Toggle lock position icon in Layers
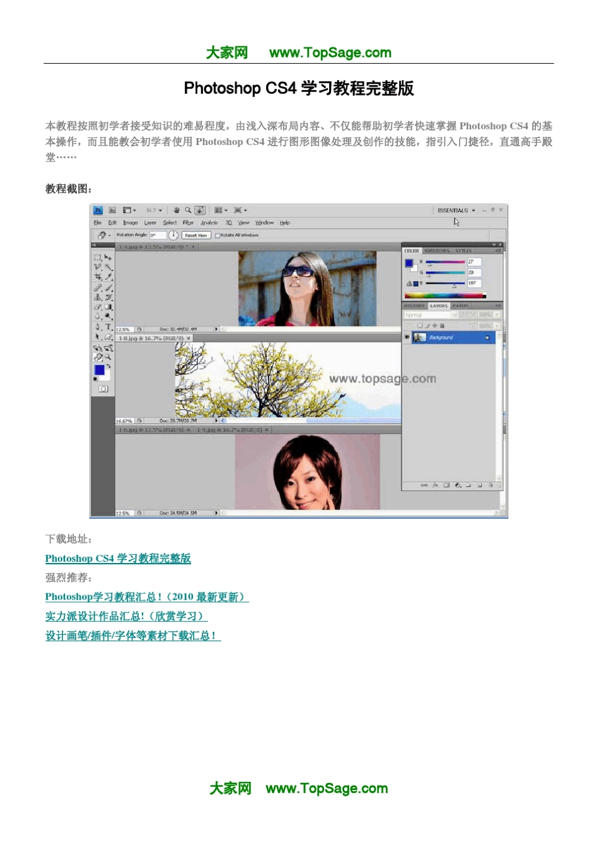This screenshot has height=848, width=599. click(x=434, y=325)
